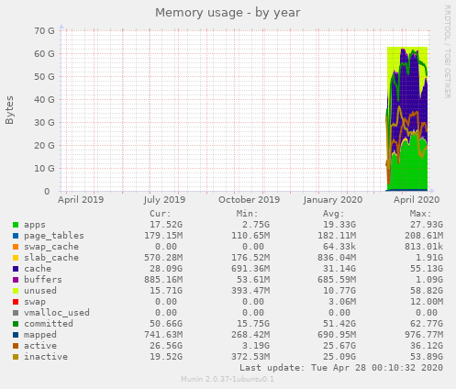
Task: Click the slab_cache yellow legend swatch
Action: coord(16,258)
